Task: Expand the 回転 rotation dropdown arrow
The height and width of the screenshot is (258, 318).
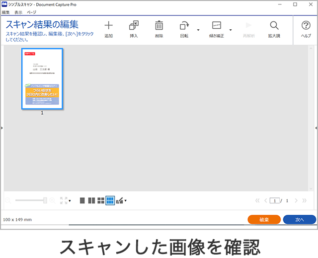Action: (x=198, y=30)
